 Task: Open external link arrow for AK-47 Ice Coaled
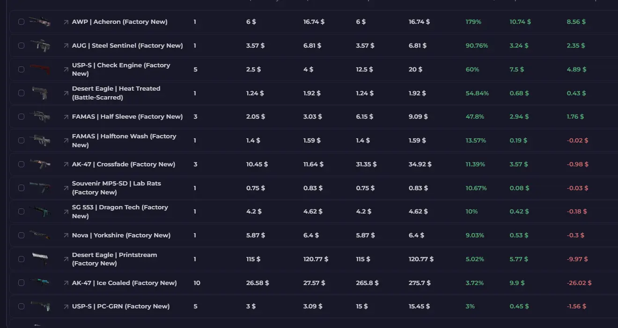66,283
